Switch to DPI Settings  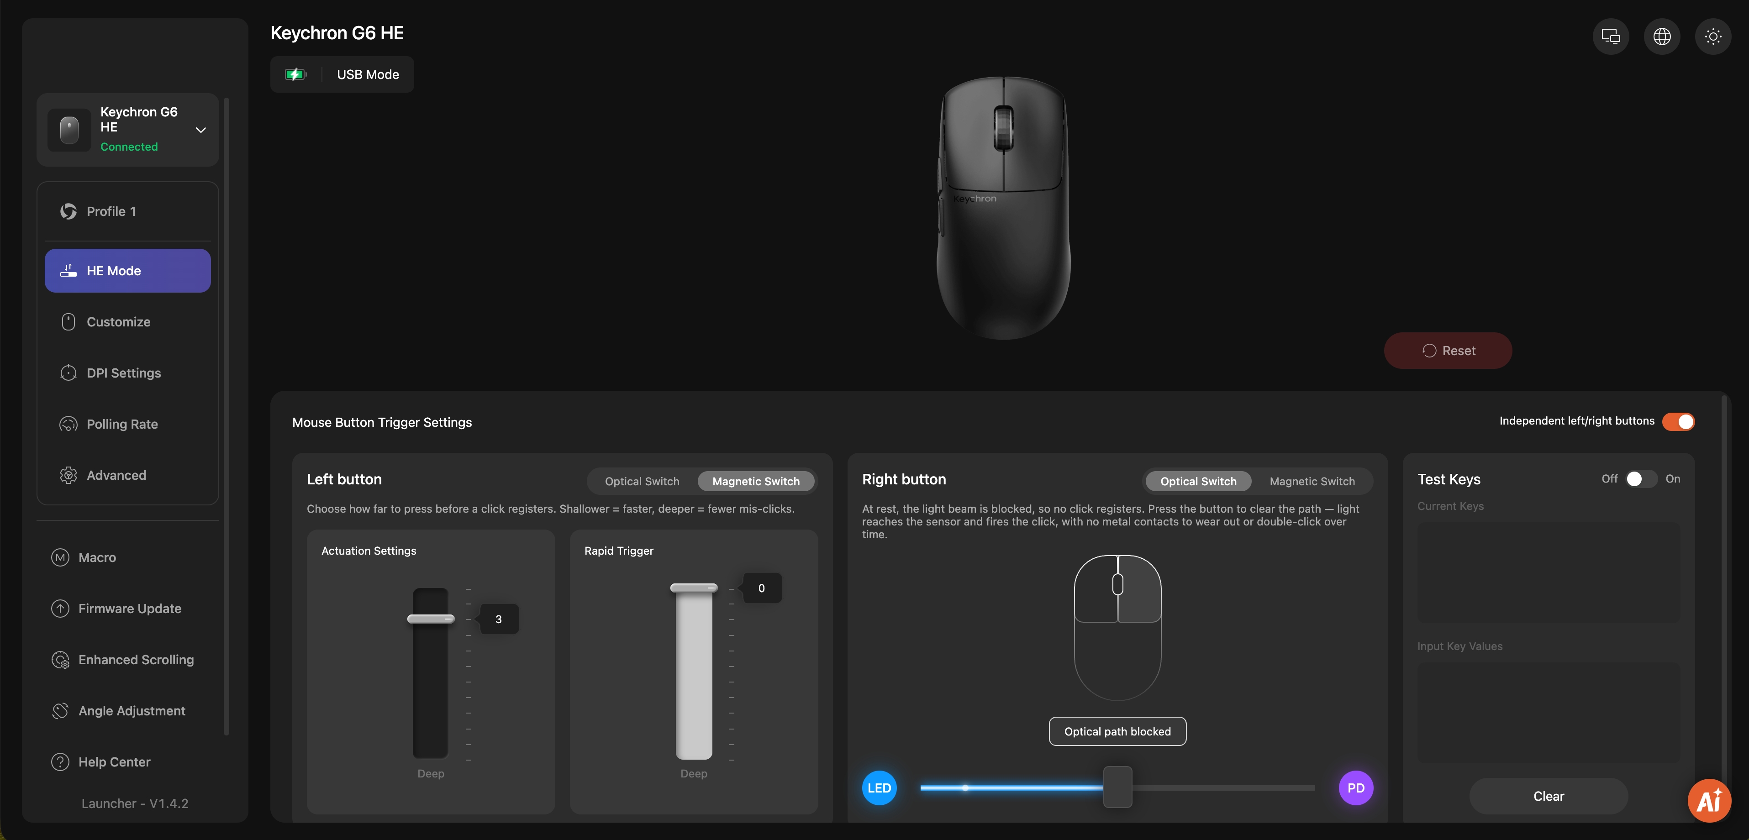pyautogui.click(x=128, y=373)
